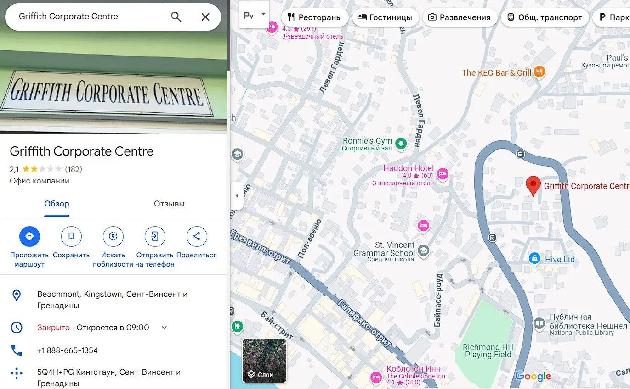Click The KEG Bar & Grill restaurant marker
The height and width of the screenshot is (389, 630).
[539, 72]
